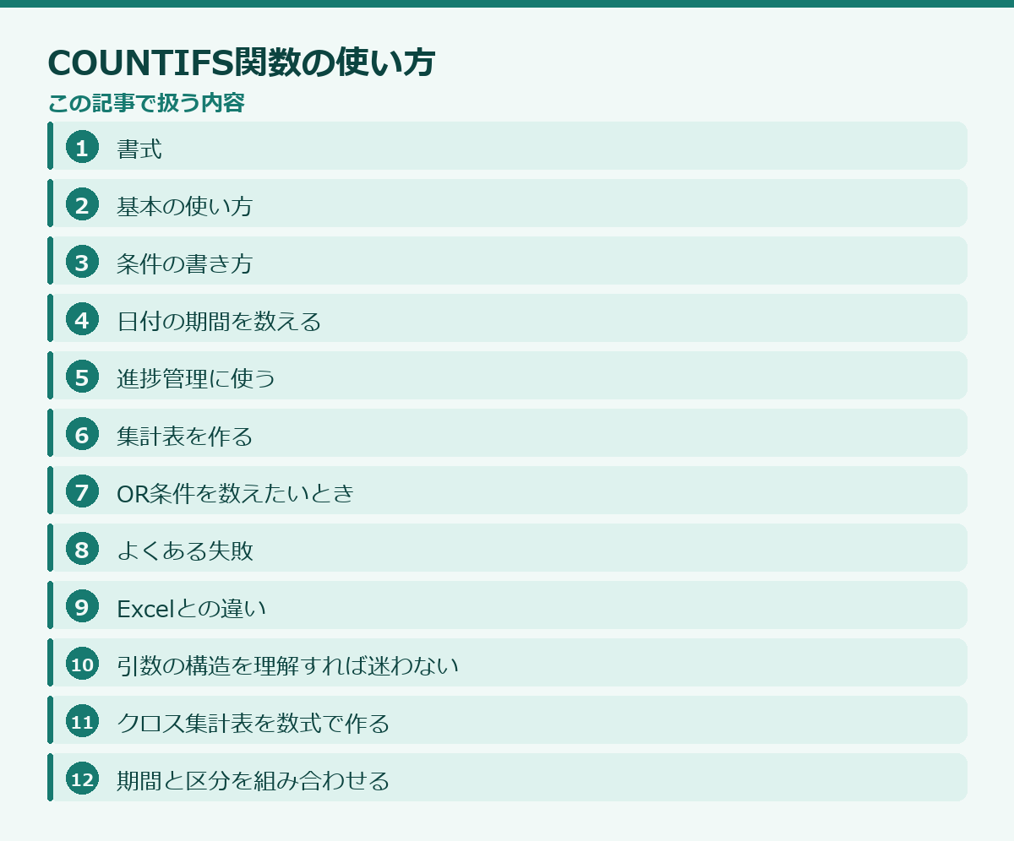Click the number 3 circle badge
The image size is (1014, 841).
pos(82,263)
